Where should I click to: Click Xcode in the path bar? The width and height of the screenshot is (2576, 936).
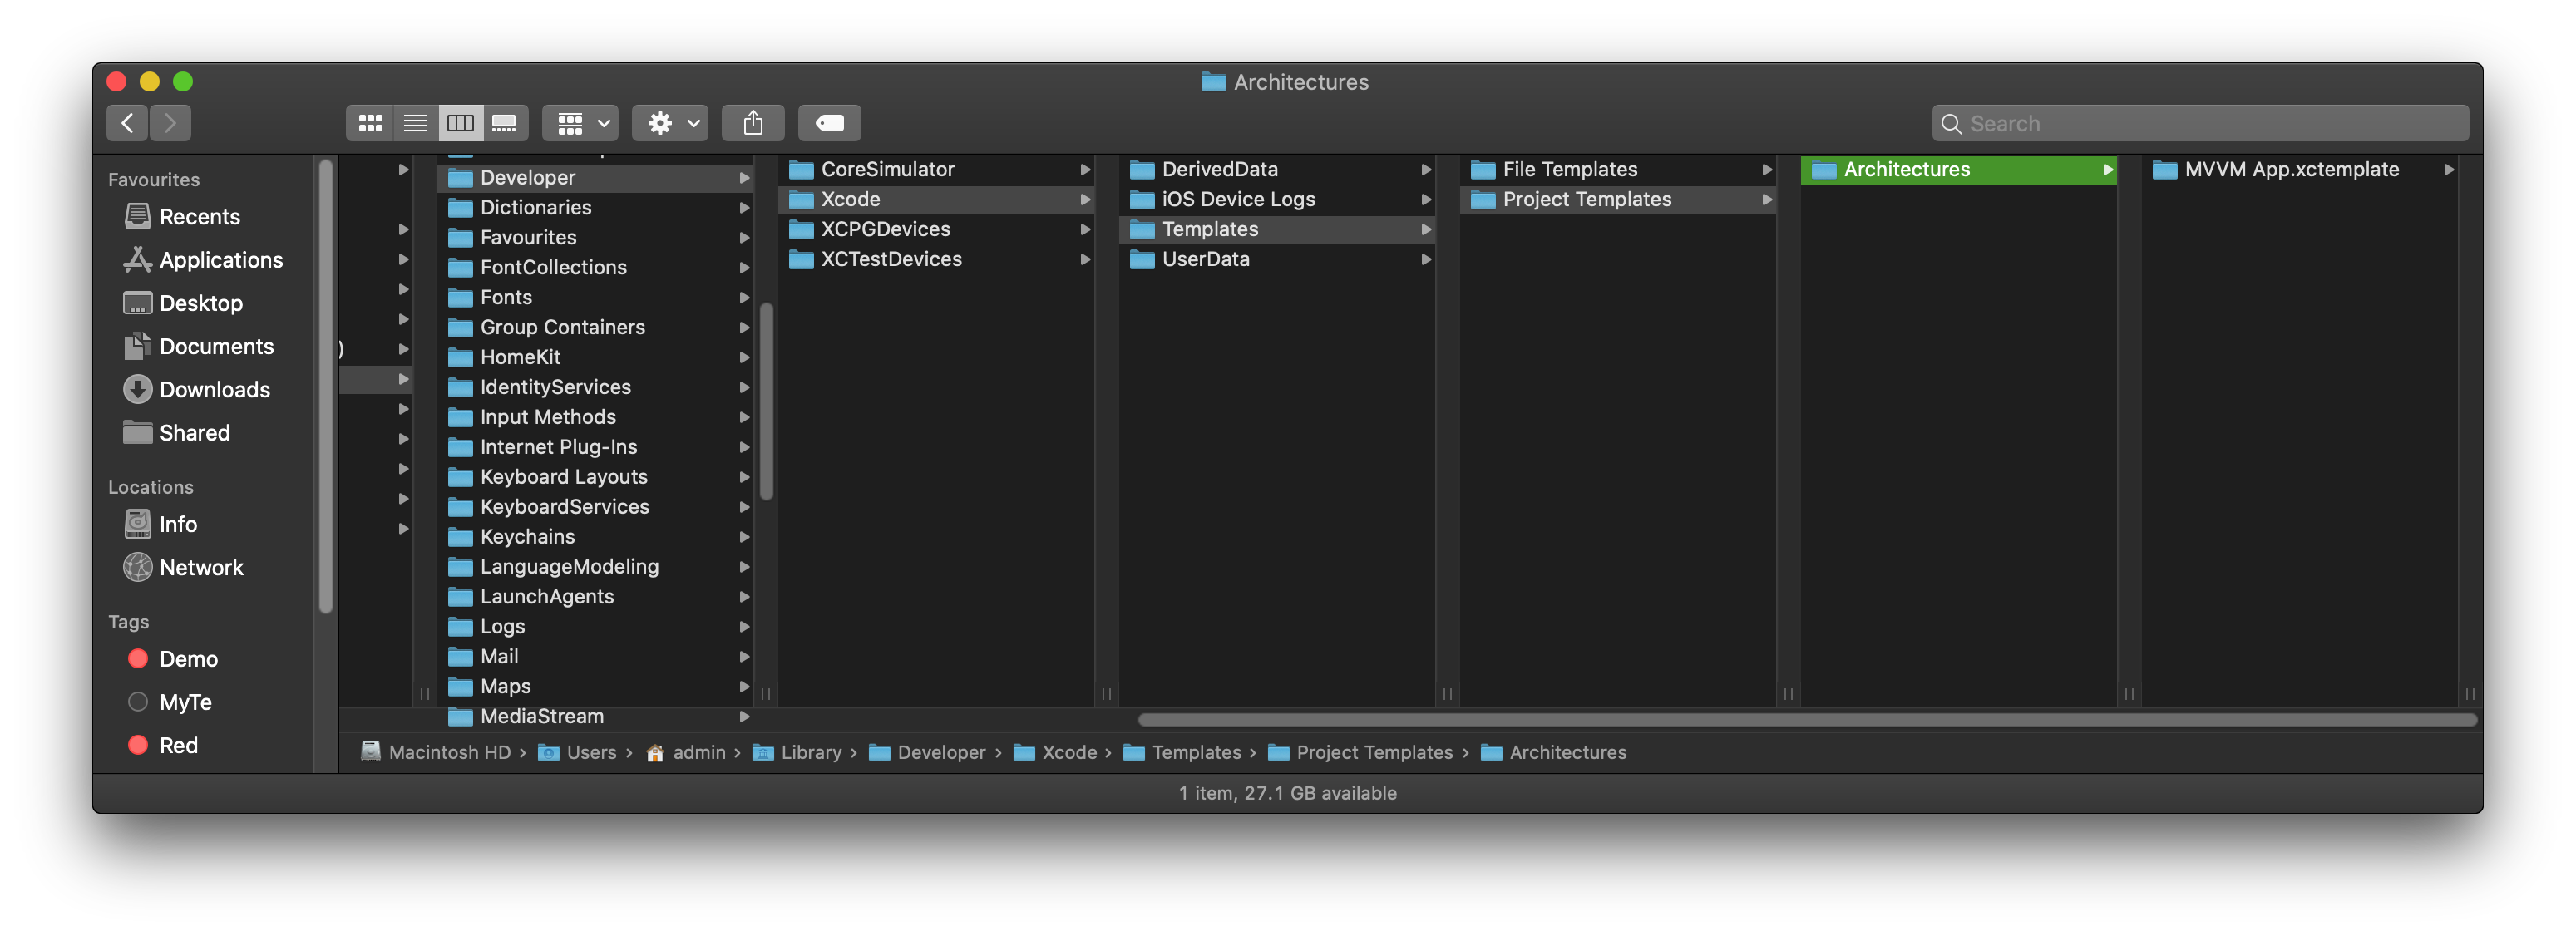(1068, 752)
